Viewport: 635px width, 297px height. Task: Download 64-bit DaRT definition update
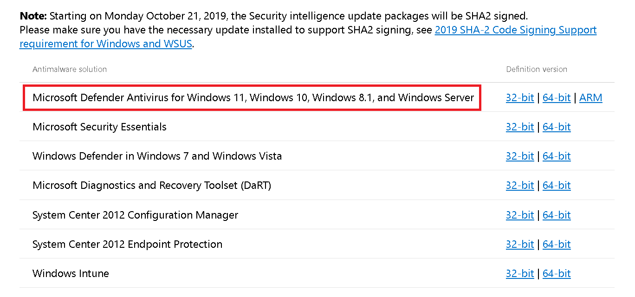[556, 186]
